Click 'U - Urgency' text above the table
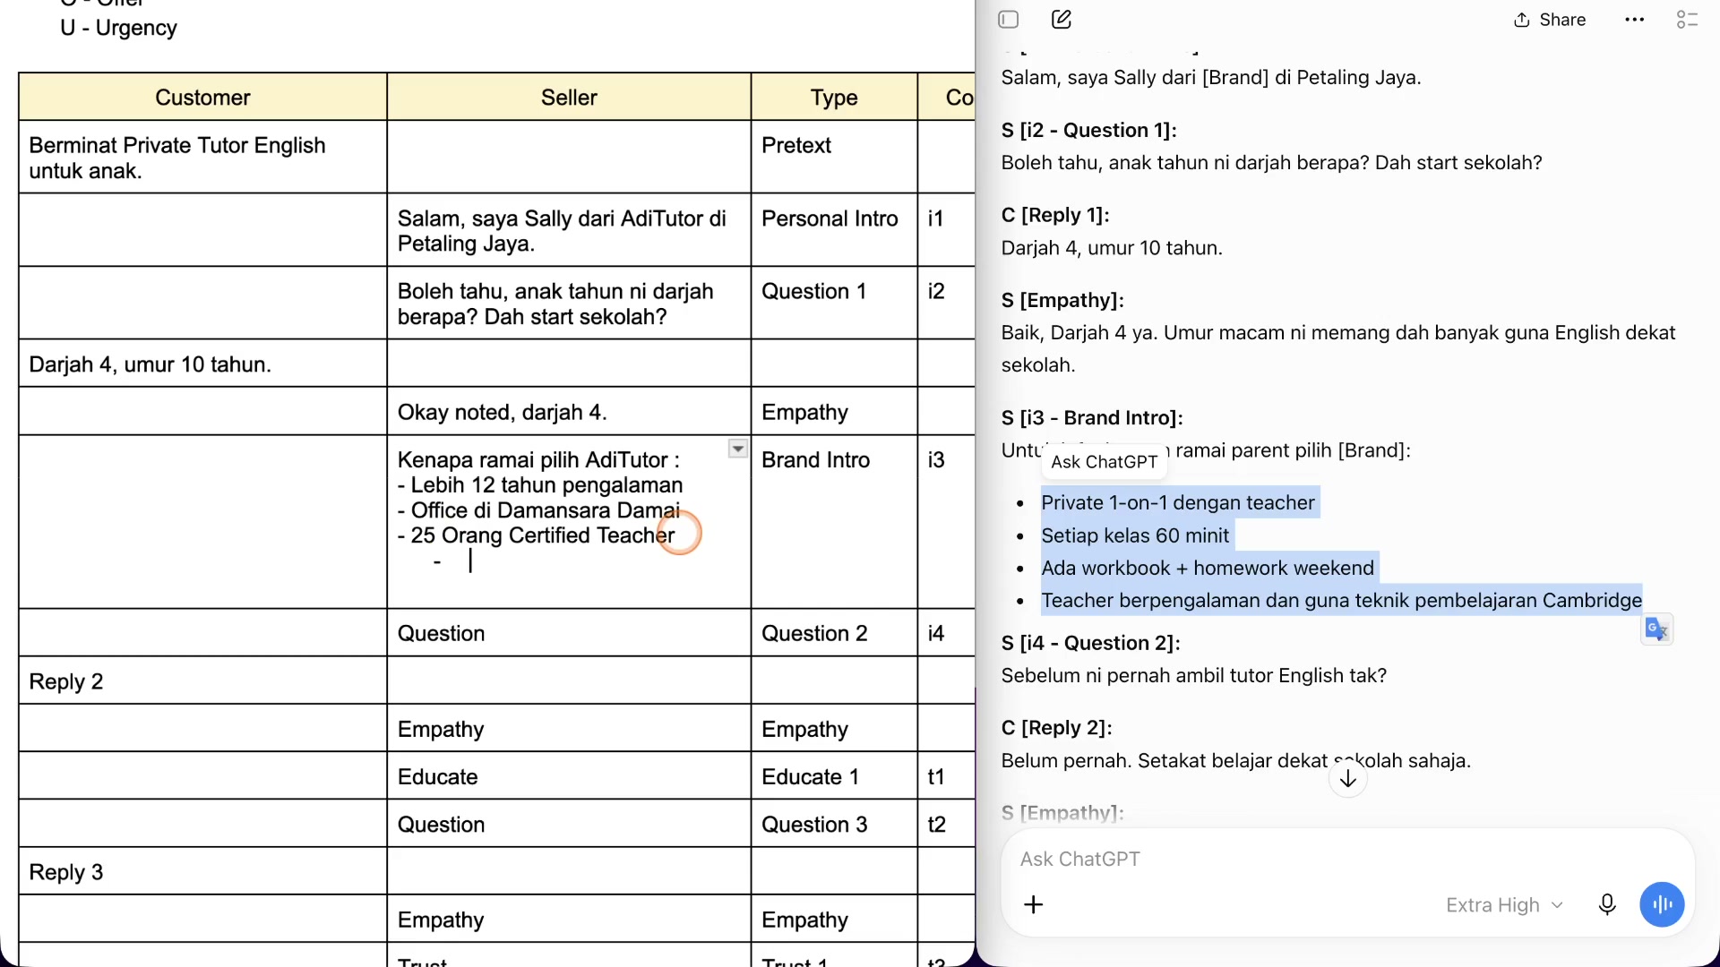Image resolution: width=1720 pixels, height=967 pixels. [x=118, y=28]
